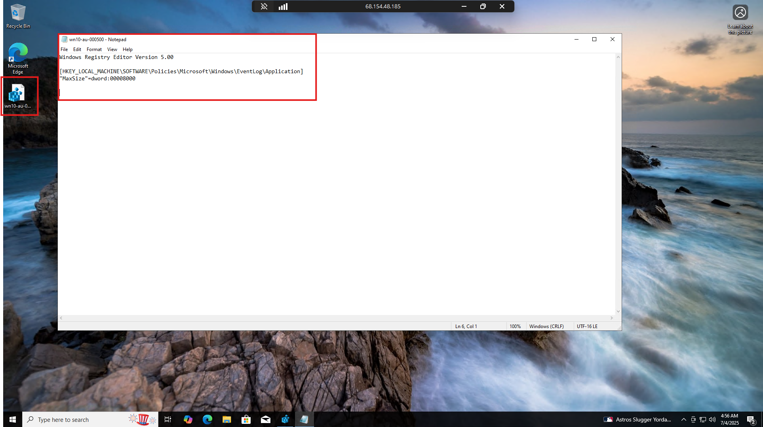Click the Astros Slugger news widget
The image size is (763, 427).
pyautogui.click(x=637, y=419)
